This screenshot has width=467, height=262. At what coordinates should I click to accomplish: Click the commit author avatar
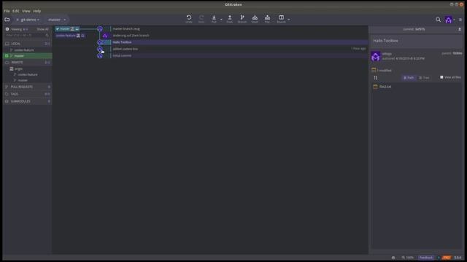(x=376, y=56)
